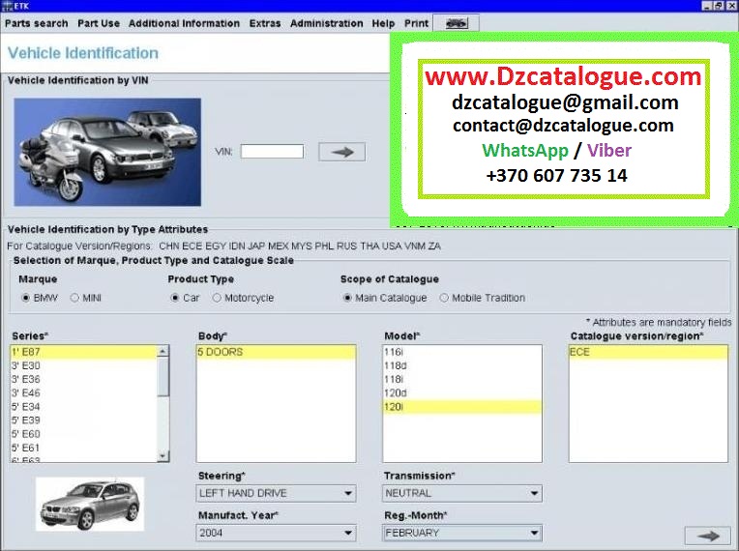
Task: Open the Print menu
Action: (x=416, y=23)
